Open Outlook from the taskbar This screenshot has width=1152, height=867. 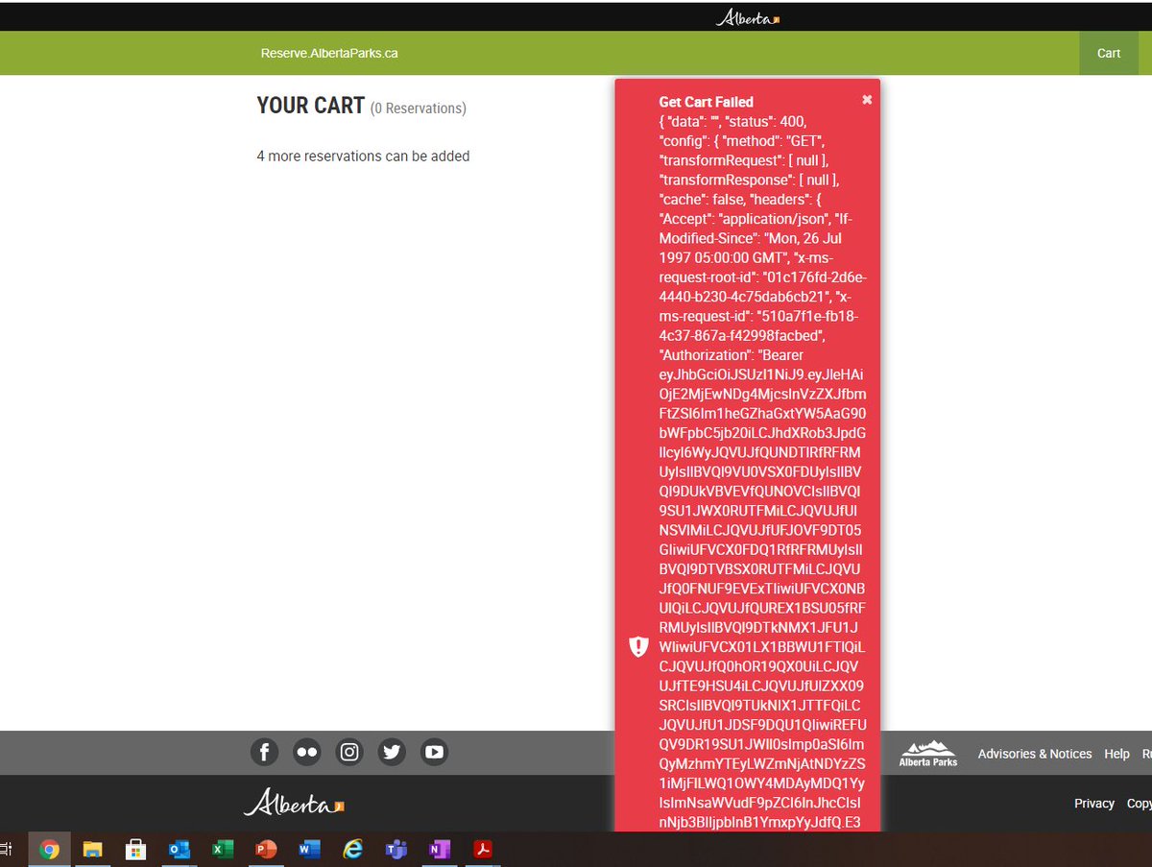coord(180,849)
